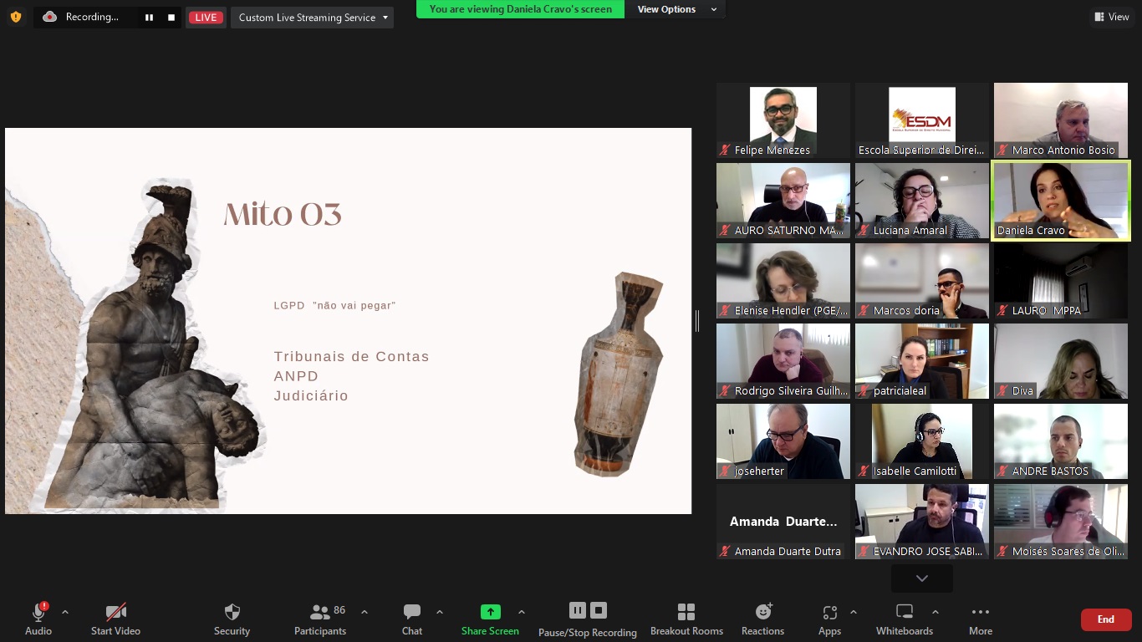Expand audio settings arrow next to Audio
Viewport: 1142px width, 642px height.
point(65,612)
